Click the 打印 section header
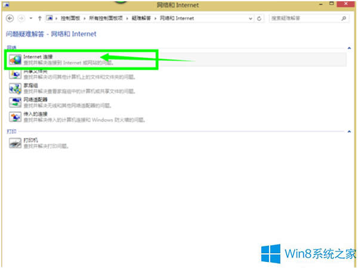This screenshot has height=268, width=358. click(11, 132)
